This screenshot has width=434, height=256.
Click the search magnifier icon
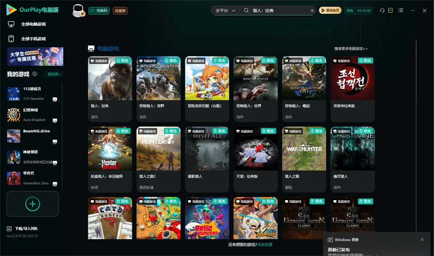click(246, 10)
